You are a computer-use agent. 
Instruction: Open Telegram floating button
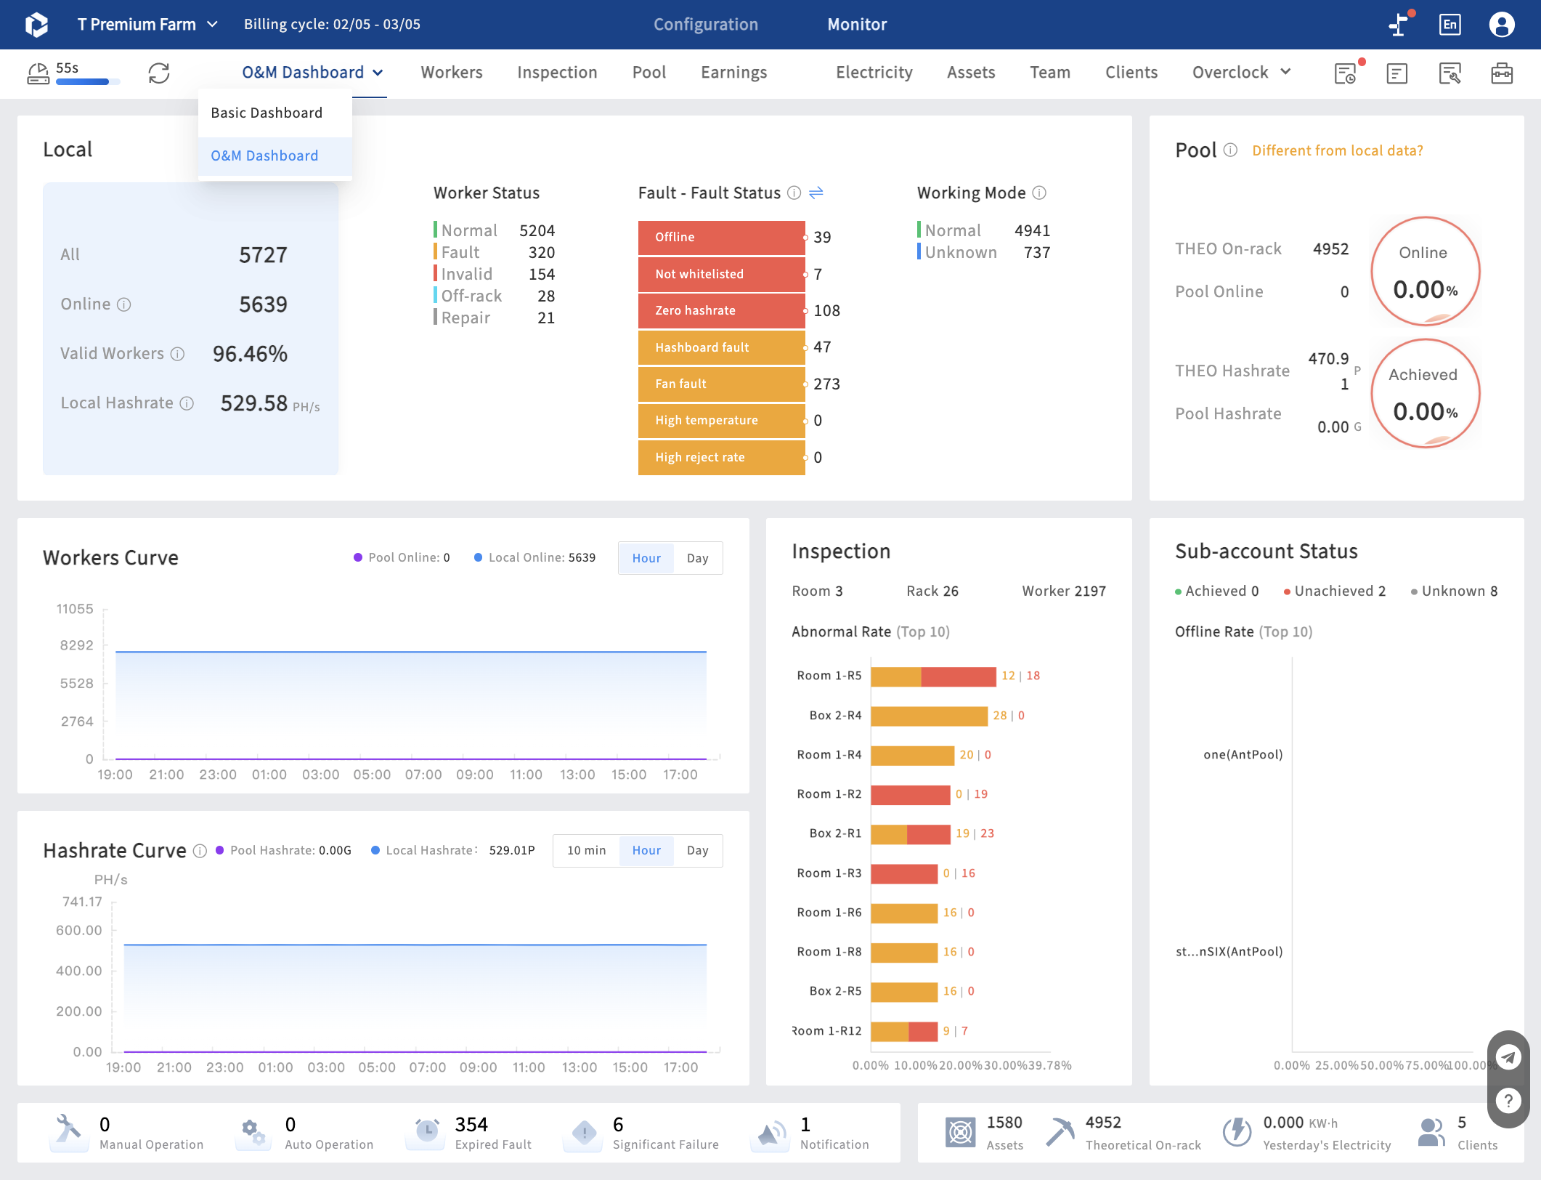pyautogui.click(x=1508, y=1057)
